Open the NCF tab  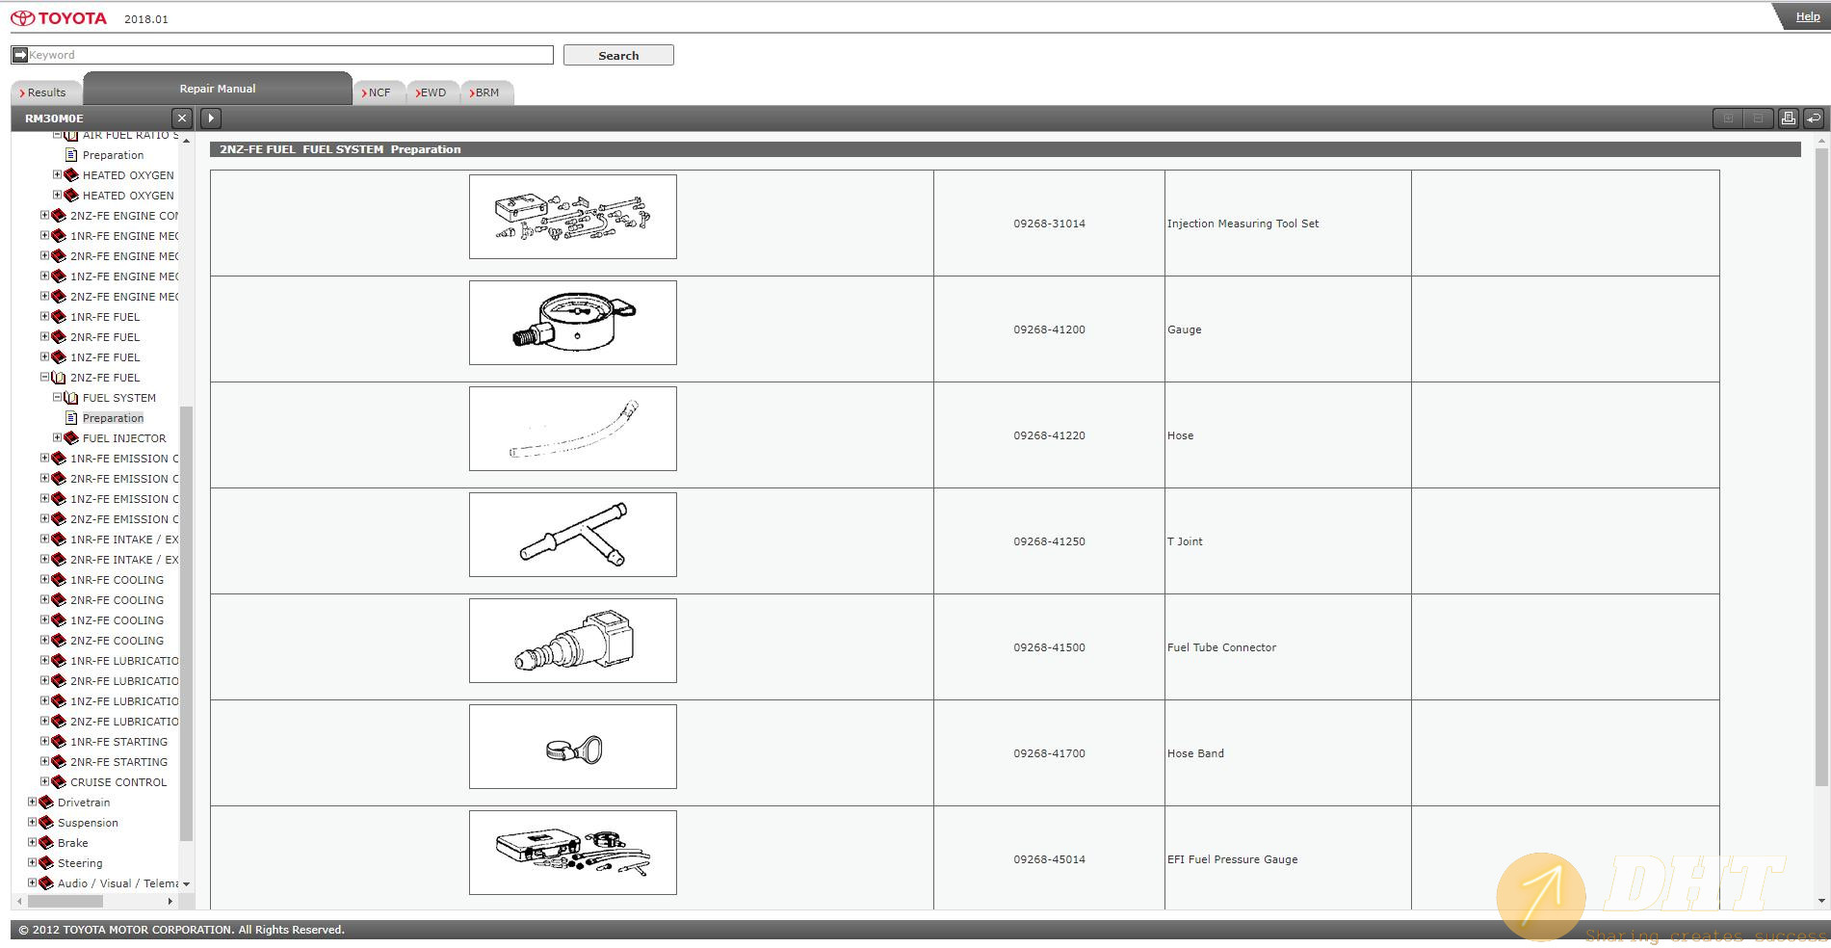pos(378,92)
